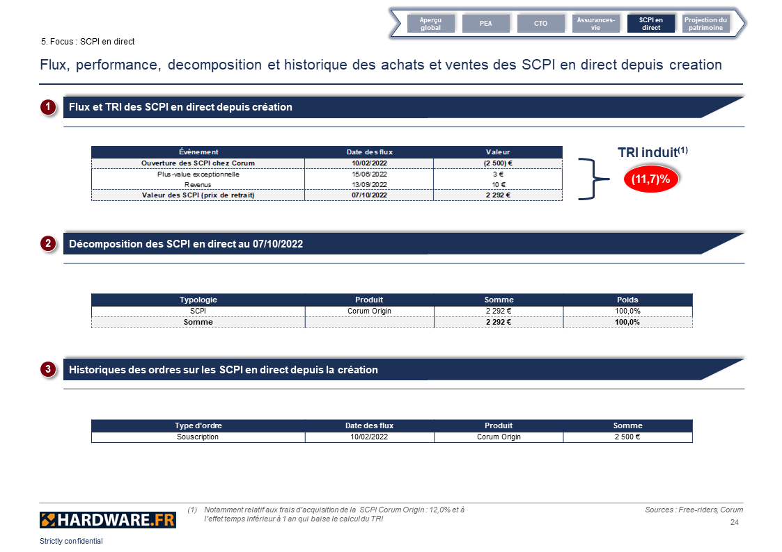Click the date 10/02/2022 in flux table
The height and width of the screenshot is (552, 782).
pyautogui.click(x=369, y=163)
